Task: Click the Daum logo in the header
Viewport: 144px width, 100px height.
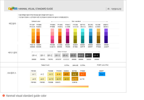Action: click(13, 9)
